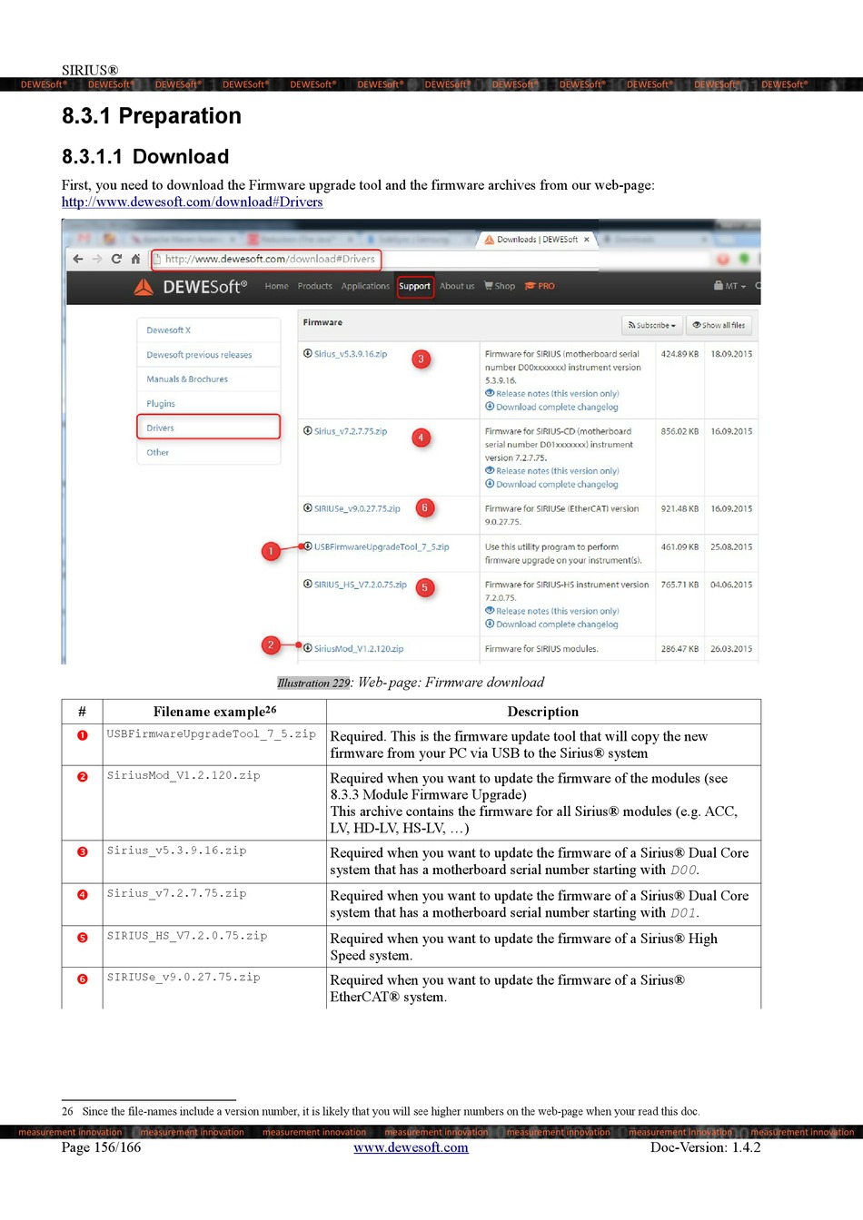Download Sirius_v5.3.9.16.zip from the web page
This screenshot has height=1220, width=863.
pos(351,354)
